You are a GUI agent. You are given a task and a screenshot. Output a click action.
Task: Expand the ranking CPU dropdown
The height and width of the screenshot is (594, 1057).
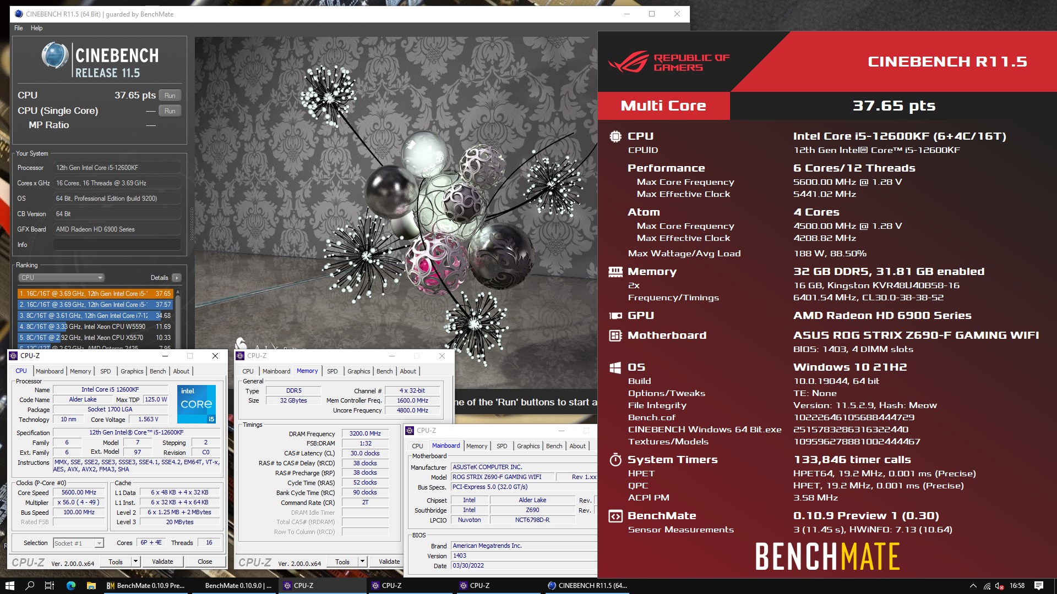point(61,278)
